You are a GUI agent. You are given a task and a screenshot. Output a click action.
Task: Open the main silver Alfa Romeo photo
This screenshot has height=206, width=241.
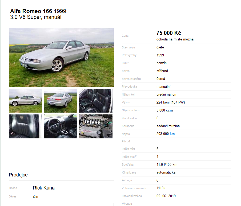tap(61, 57)
